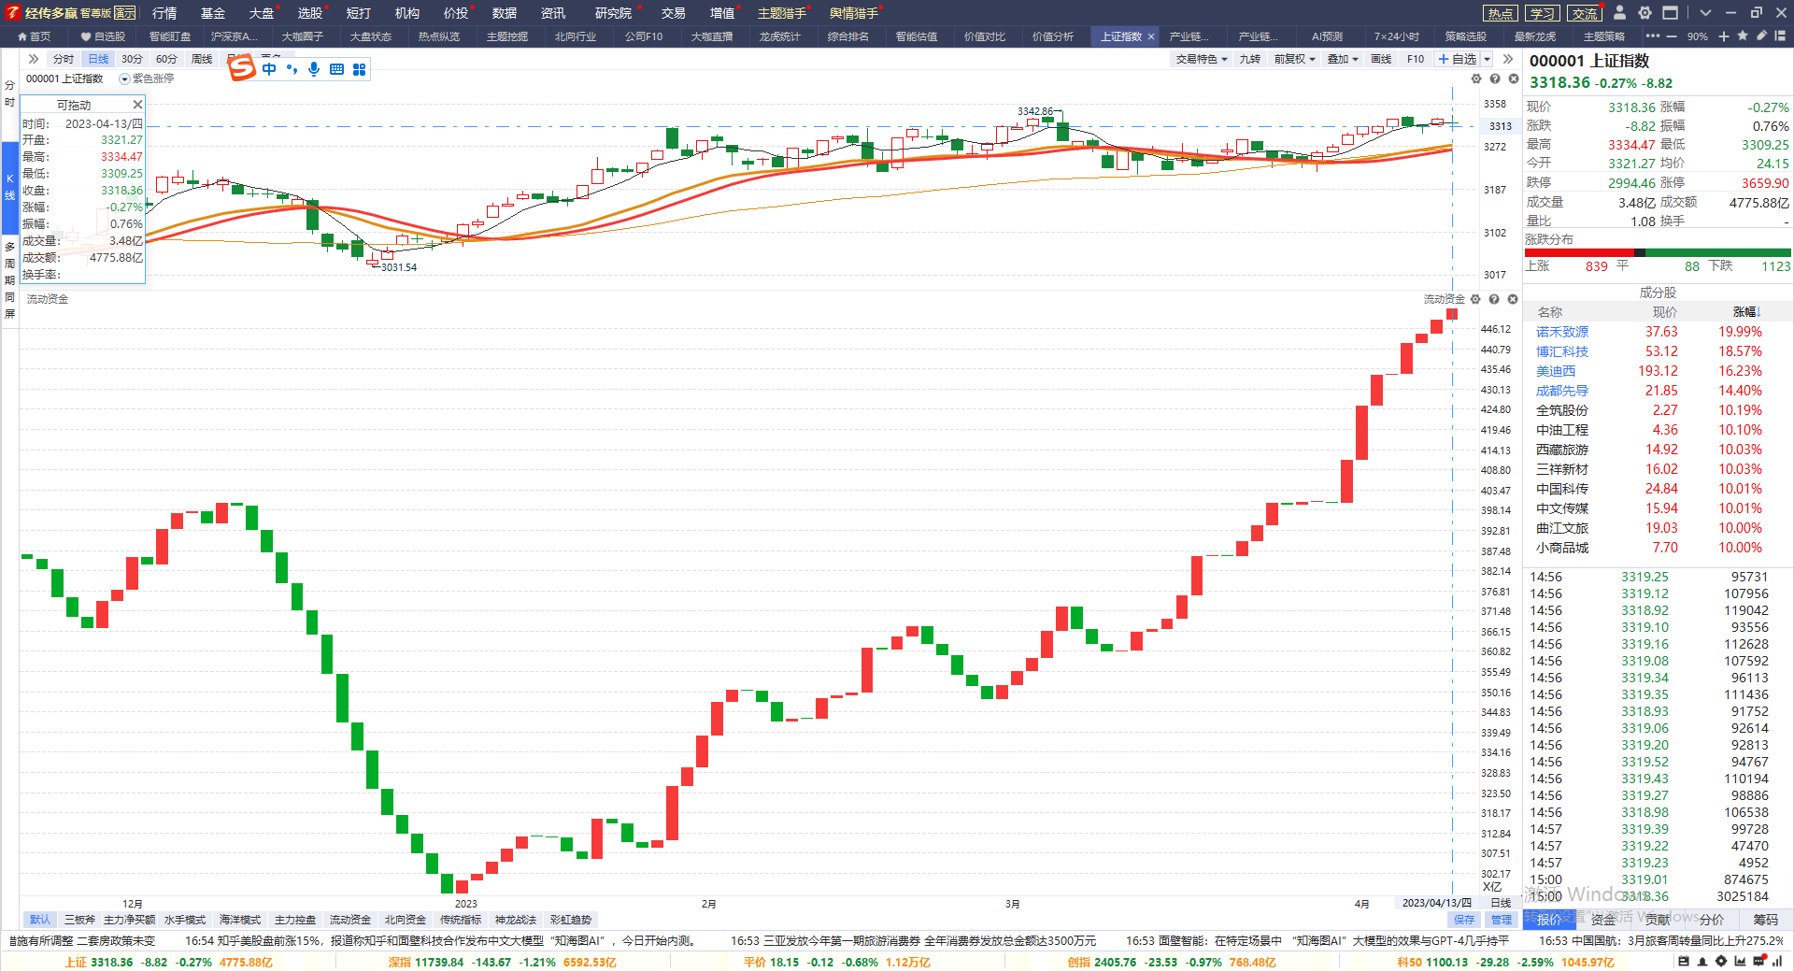Switch to the 智能盯盘 tab
The height and width of the screenshot is (972, 1794).
tap(169, 36)
